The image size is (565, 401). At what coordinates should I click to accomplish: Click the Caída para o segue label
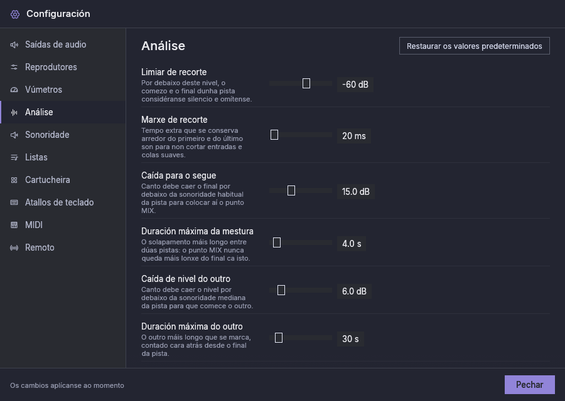(x=179, y=175)
